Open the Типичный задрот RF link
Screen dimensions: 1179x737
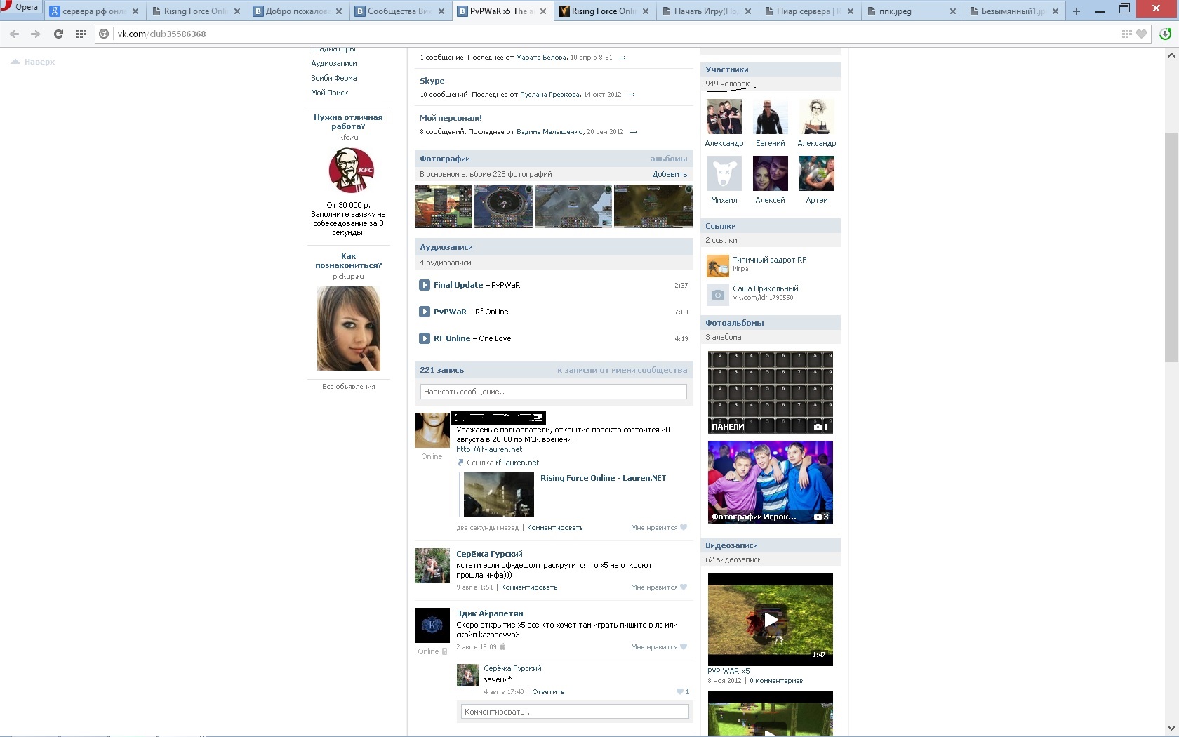pos(770,260)
